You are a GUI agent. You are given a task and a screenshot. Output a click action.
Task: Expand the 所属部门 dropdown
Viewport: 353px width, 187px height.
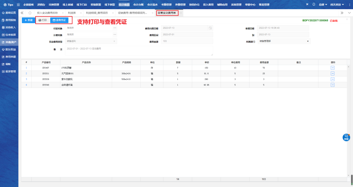click(308, 41)
